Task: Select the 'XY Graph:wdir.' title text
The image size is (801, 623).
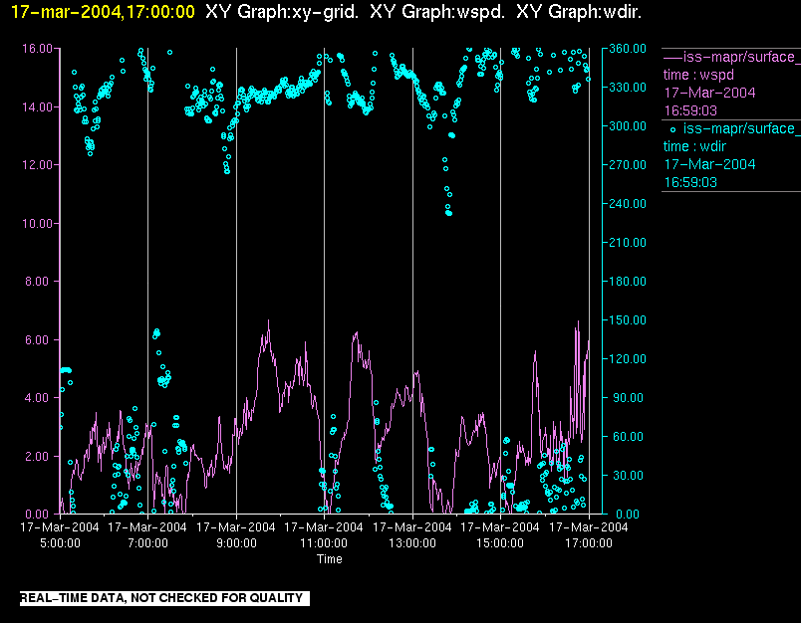Action: (579, 12)
